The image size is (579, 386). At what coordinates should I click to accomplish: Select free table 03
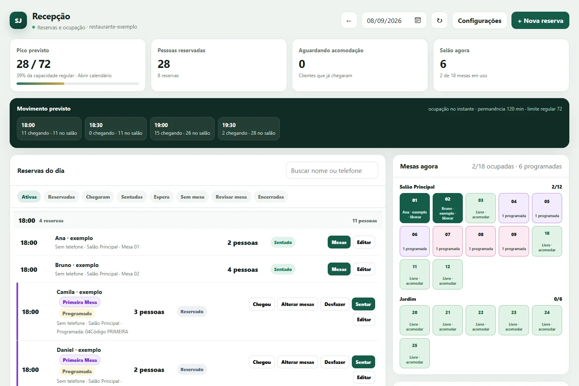(x=480, y=208)
